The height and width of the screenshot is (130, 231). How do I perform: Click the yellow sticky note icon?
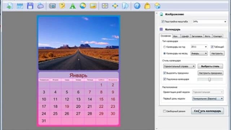62,6
